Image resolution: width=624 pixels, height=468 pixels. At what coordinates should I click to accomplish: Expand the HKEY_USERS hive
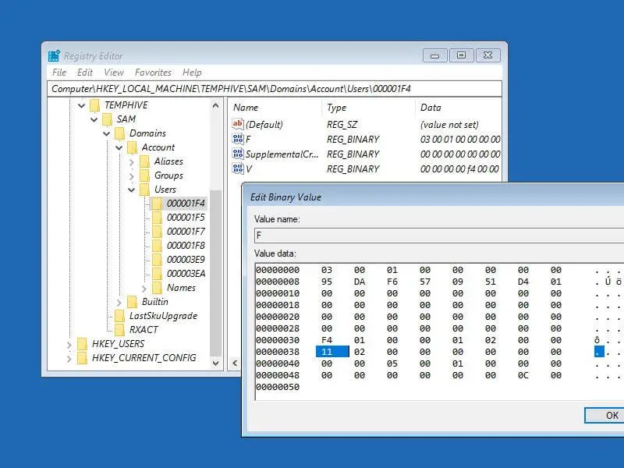(x=69, y=345)
